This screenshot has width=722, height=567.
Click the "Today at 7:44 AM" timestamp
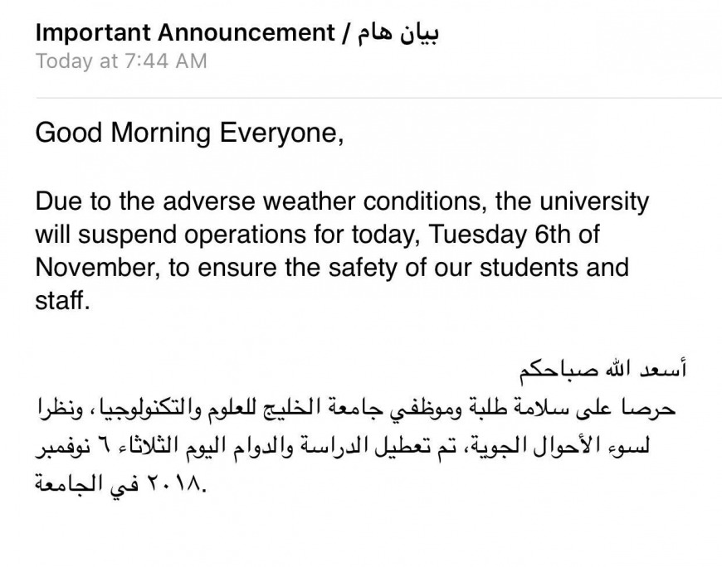pos(121,61)
